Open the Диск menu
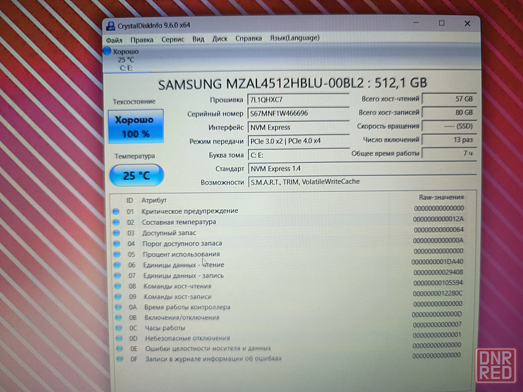 [220, 39]
